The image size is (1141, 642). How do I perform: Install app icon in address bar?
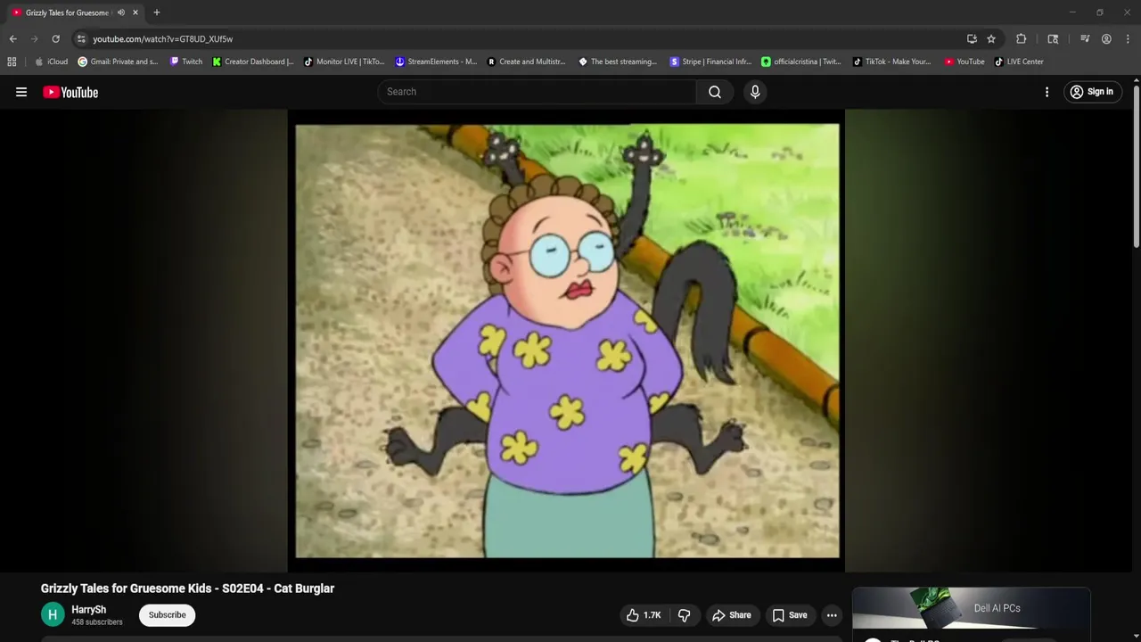click(x=972, y=39)
